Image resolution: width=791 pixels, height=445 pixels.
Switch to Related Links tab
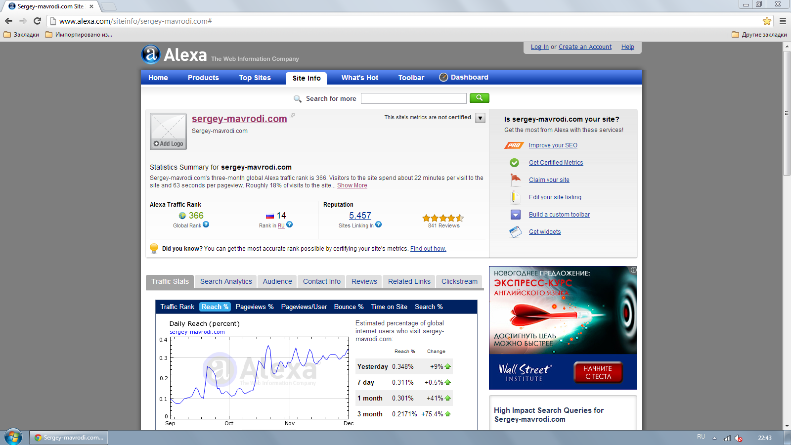[409, 281]
